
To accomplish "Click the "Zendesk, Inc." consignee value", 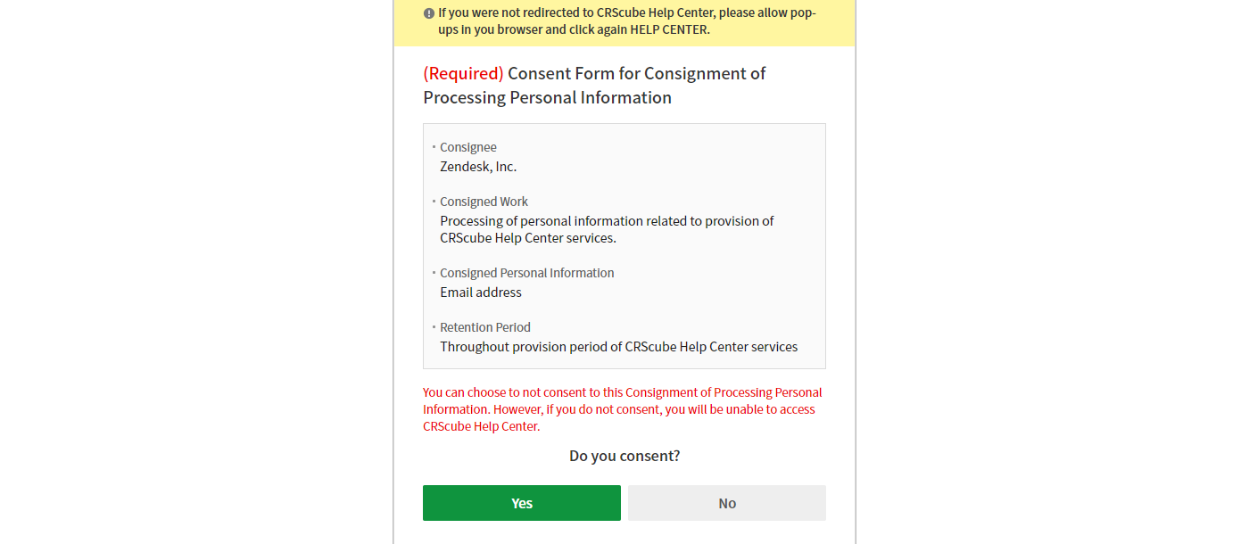I will coord(478,167).
